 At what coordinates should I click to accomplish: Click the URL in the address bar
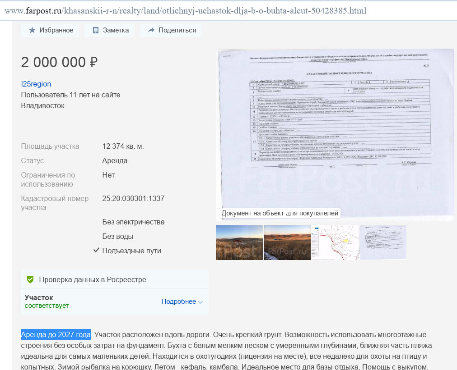coord(185,11)
